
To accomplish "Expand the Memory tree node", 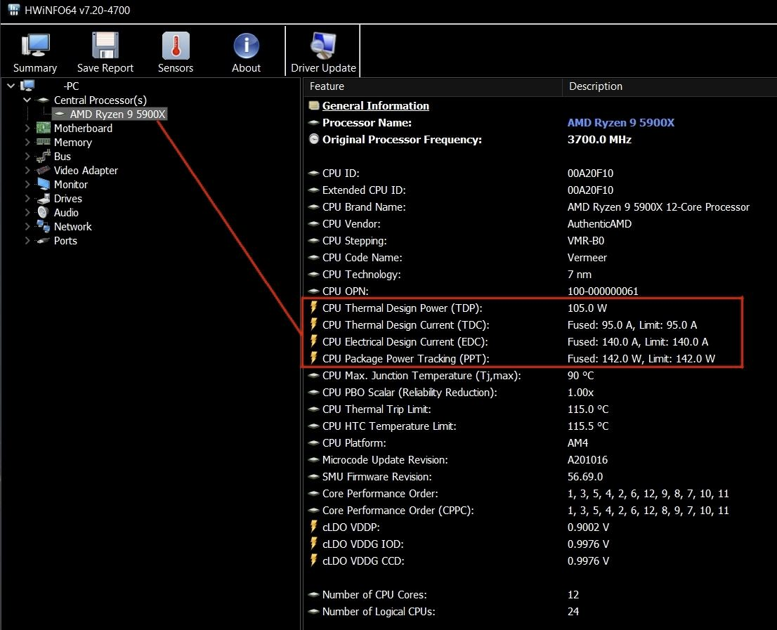I will tap(27, 142).
